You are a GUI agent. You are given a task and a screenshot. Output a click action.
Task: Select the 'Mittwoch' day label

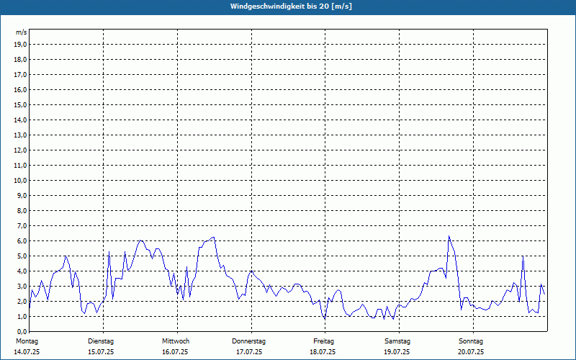[176, 341]
